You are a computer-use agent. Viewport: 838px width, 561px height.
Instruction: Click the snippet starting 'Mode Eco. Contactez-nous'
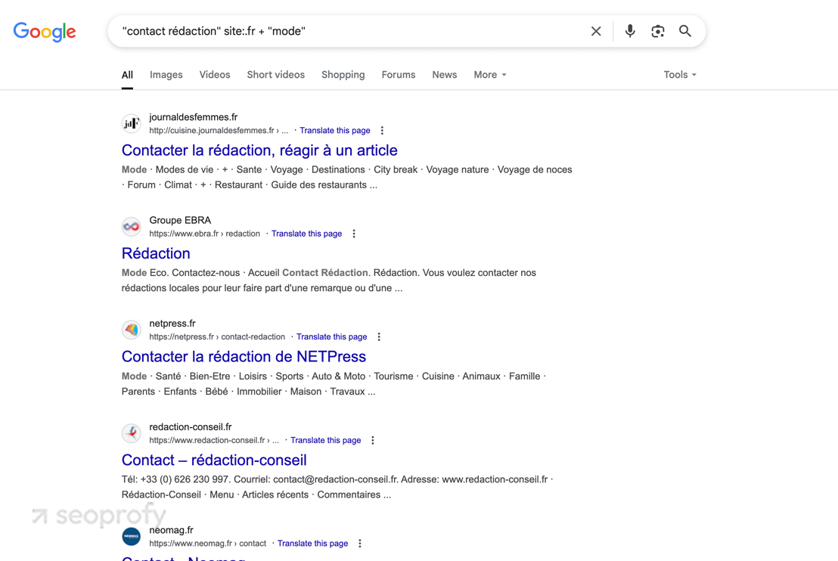pyautogui.click(x=329, y=280)
